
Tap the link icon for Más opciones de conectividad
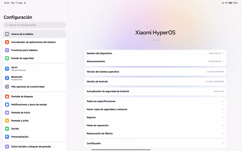click(x=7, y=87)
